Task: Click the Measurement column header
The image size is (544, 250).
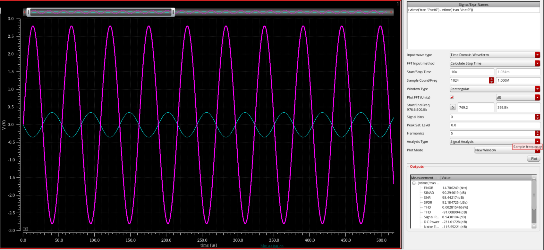Action: 425,178
